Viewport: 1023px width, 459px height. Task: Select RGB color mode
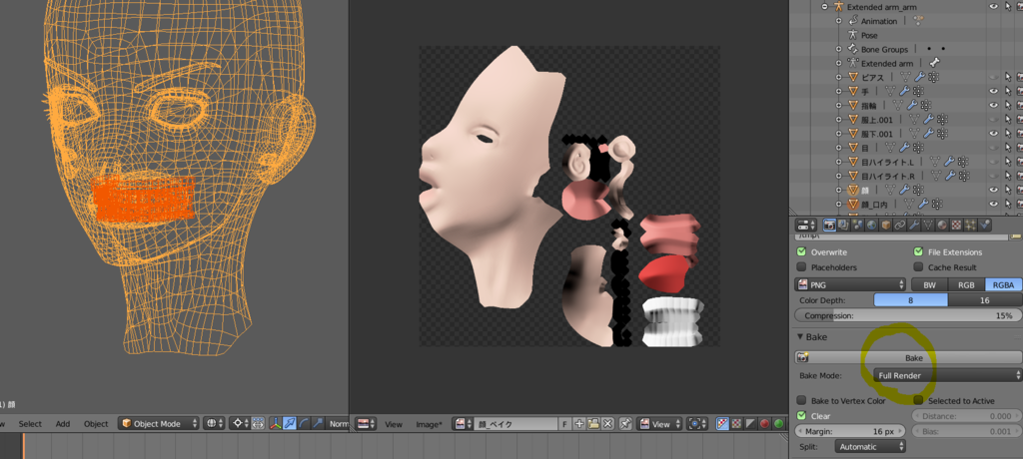(x=966, y=284)
